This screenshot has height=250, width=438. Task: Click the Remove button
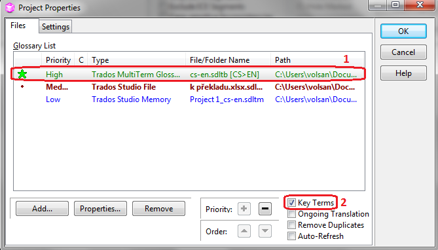(158, 209)
